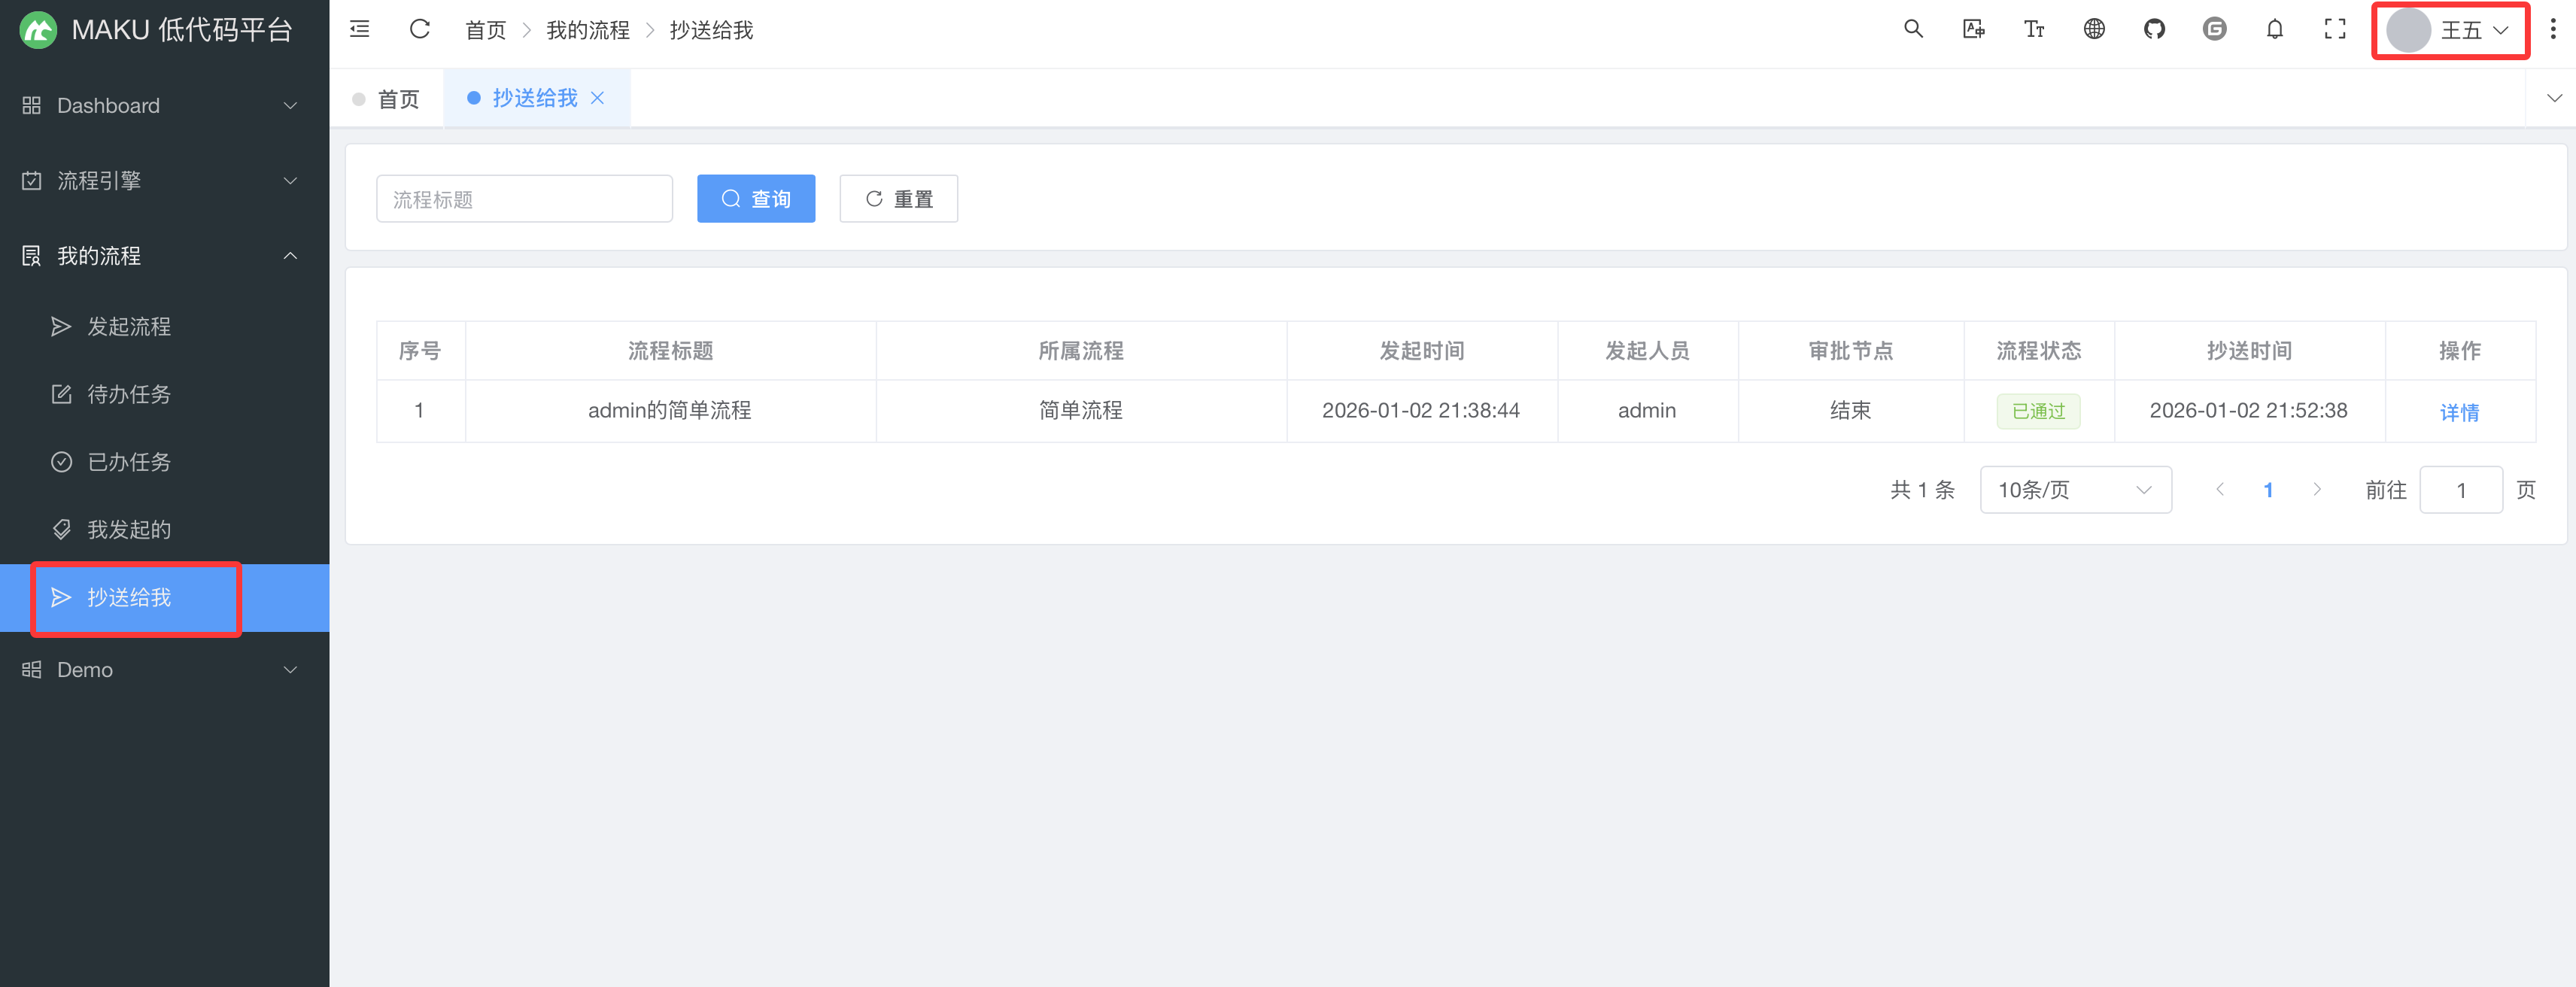
Task: Open the GitHub icon link
Action: pyautogui.click(x=2154, y=30)
